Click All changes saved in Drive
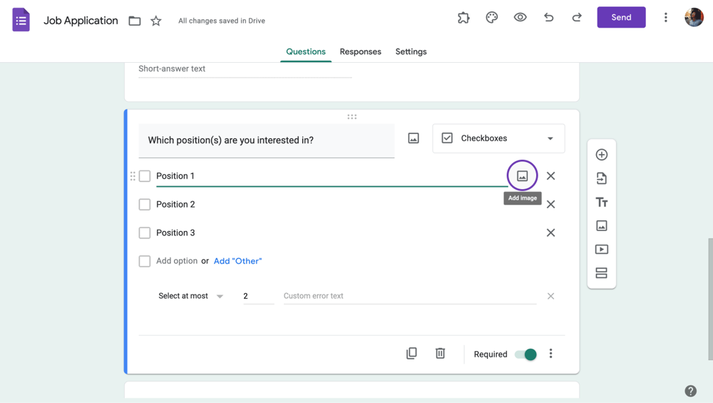713x403 pixels. (222, 21)
